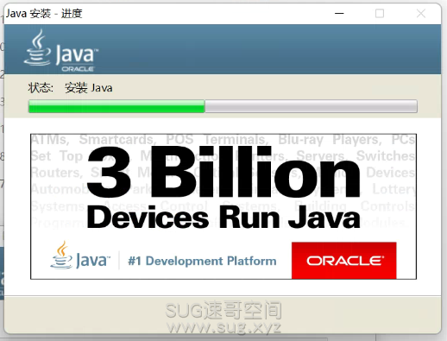Click the ORACLE text under the Java header logo

click(78, 69)
